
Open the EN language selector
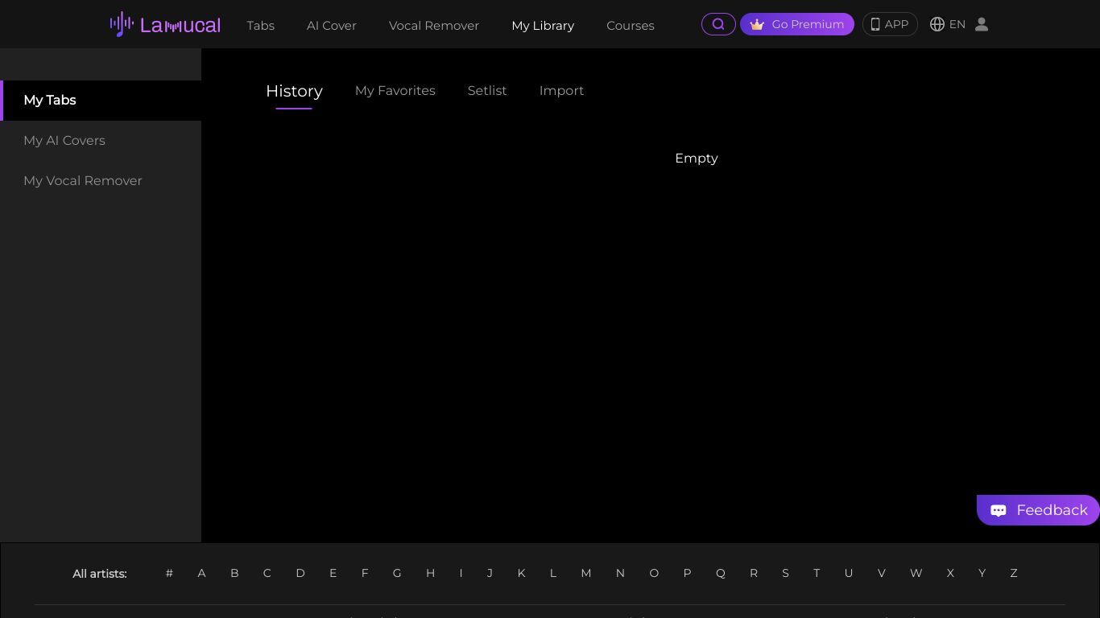coord(948,24)
